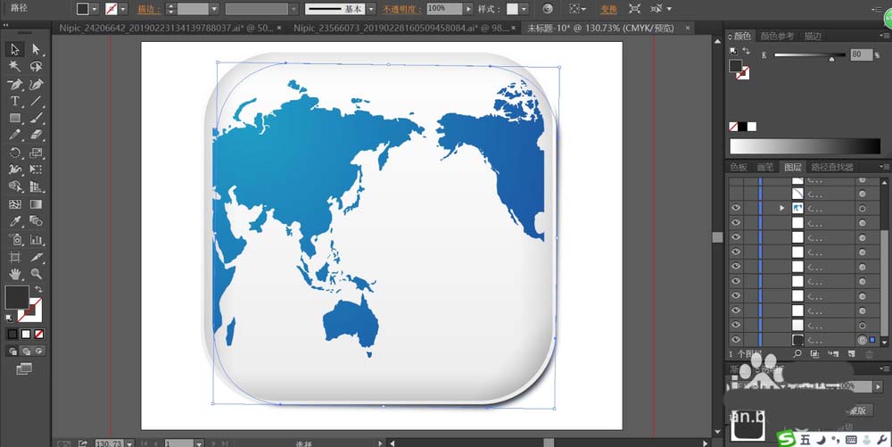Select the Magic Wand tool
The height and width of the screenshot is (447, 892).
[x=15, y=67]
